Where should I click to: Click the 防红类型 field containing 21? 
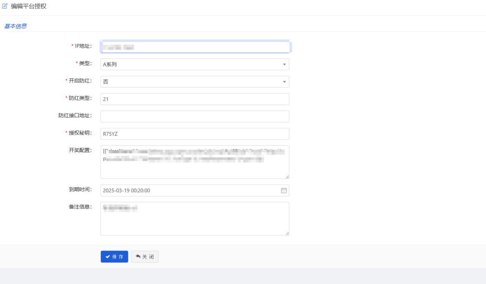194,99
